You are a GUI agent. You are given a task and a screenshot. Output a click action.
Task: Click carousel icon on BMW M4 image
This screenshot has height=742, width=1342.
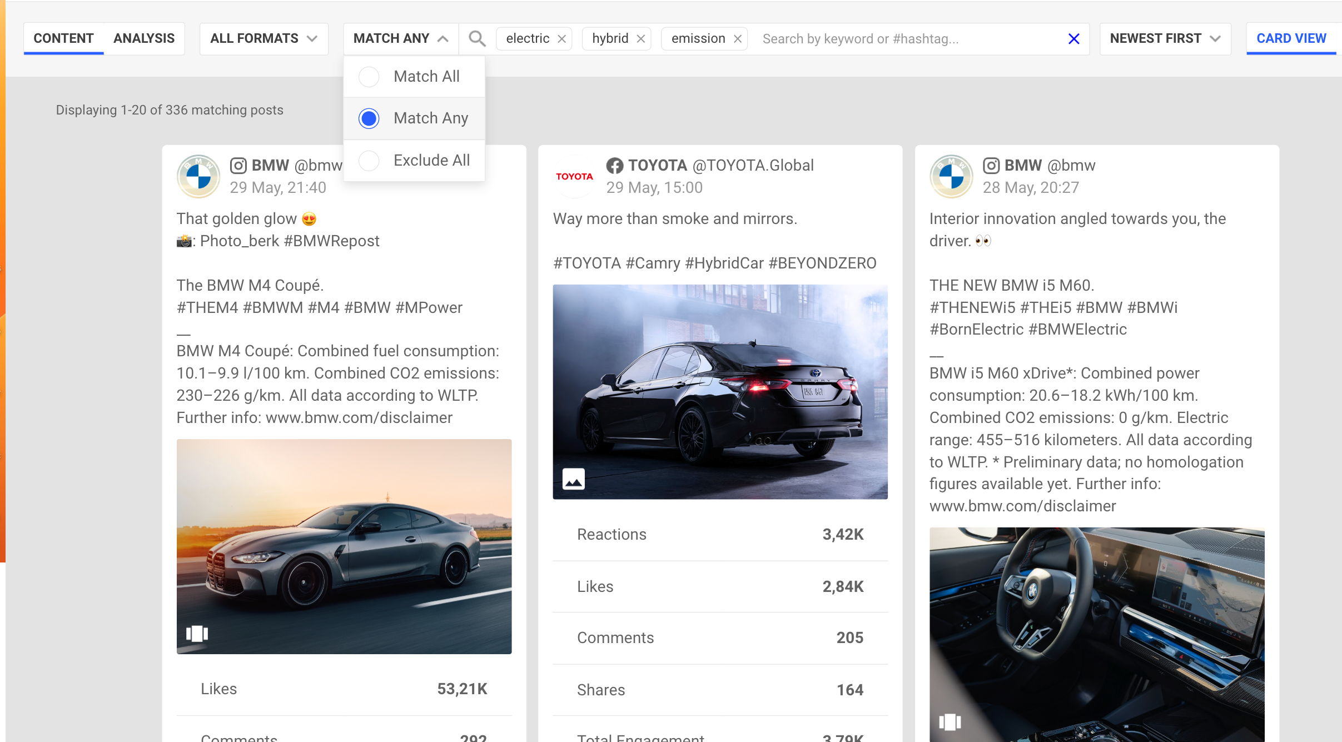pos(197,634)
